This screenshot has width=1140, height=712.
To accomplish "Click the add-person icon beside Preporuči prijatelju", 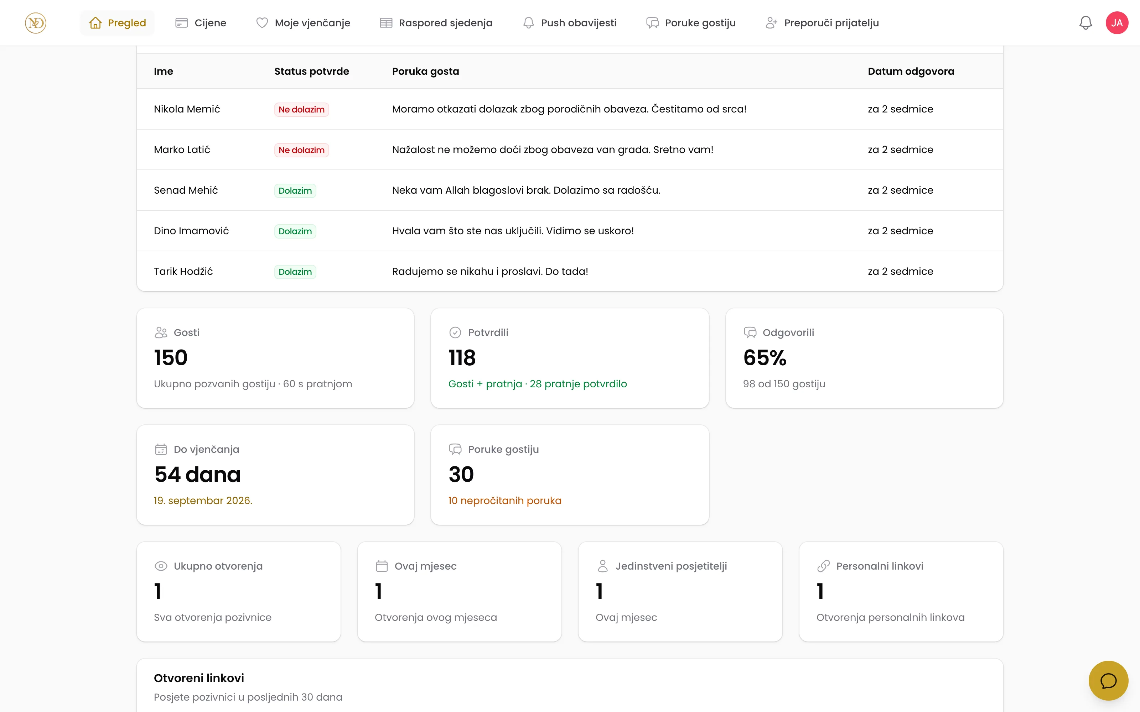I will (x=771, y=22).
